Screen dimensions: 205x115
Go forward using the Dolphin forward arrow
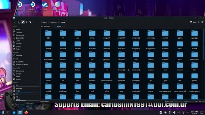click(x=19, y=22)
